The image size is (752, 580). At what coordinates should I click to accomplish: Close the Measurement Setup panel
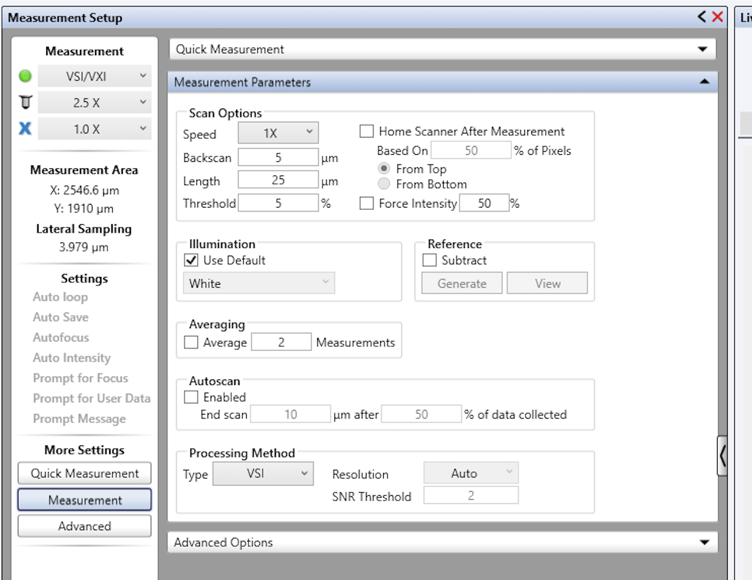click(x=718, y=17)
